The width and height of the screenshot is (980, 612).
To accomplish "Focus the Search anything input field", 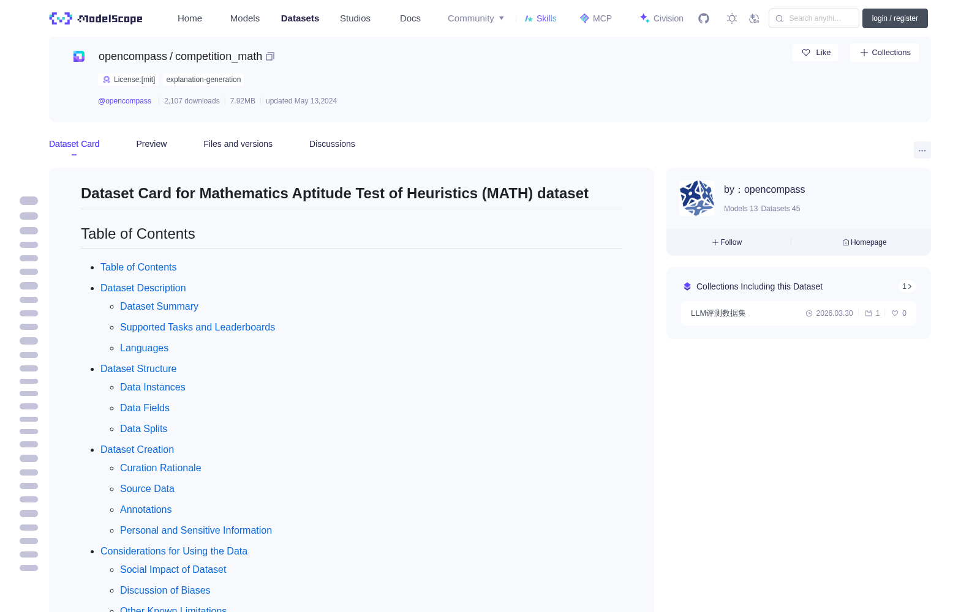I will 814,18.
